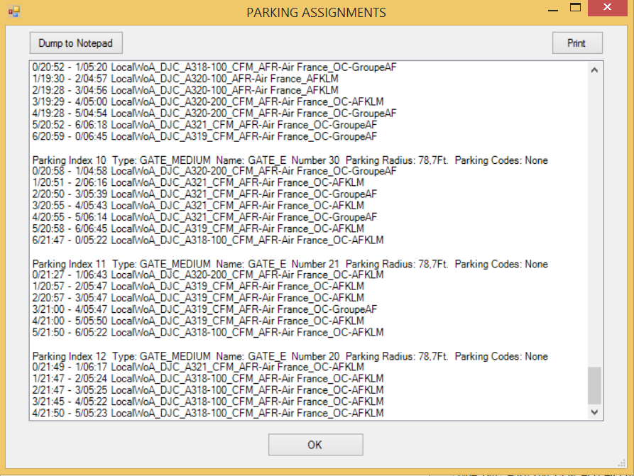Click the line starting 2/21:47 - 3/05:25
Screen dimensions: 634x476
[208, 390]
